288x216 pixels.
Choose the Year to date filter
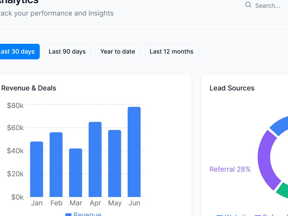click(x=118, y=52)
